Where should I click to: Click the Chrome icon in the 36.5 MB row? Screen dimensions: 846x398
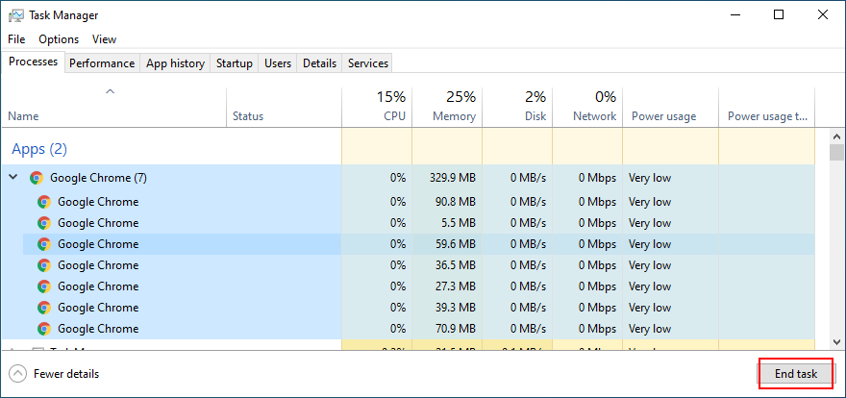tap(43, 265)
